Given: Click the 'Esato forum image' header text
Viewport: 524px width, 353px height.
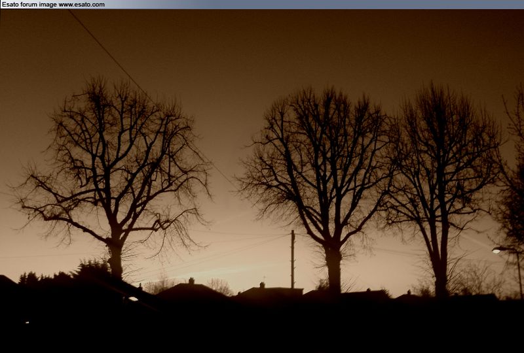Looking at the screenshot, I should pyautogui.click(x=29, y=5).
